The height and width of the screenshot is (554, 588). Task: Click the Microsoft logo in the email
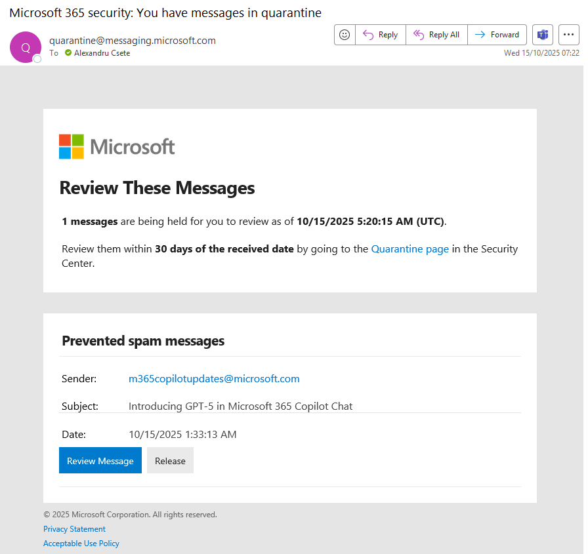[x=117, y=146]
